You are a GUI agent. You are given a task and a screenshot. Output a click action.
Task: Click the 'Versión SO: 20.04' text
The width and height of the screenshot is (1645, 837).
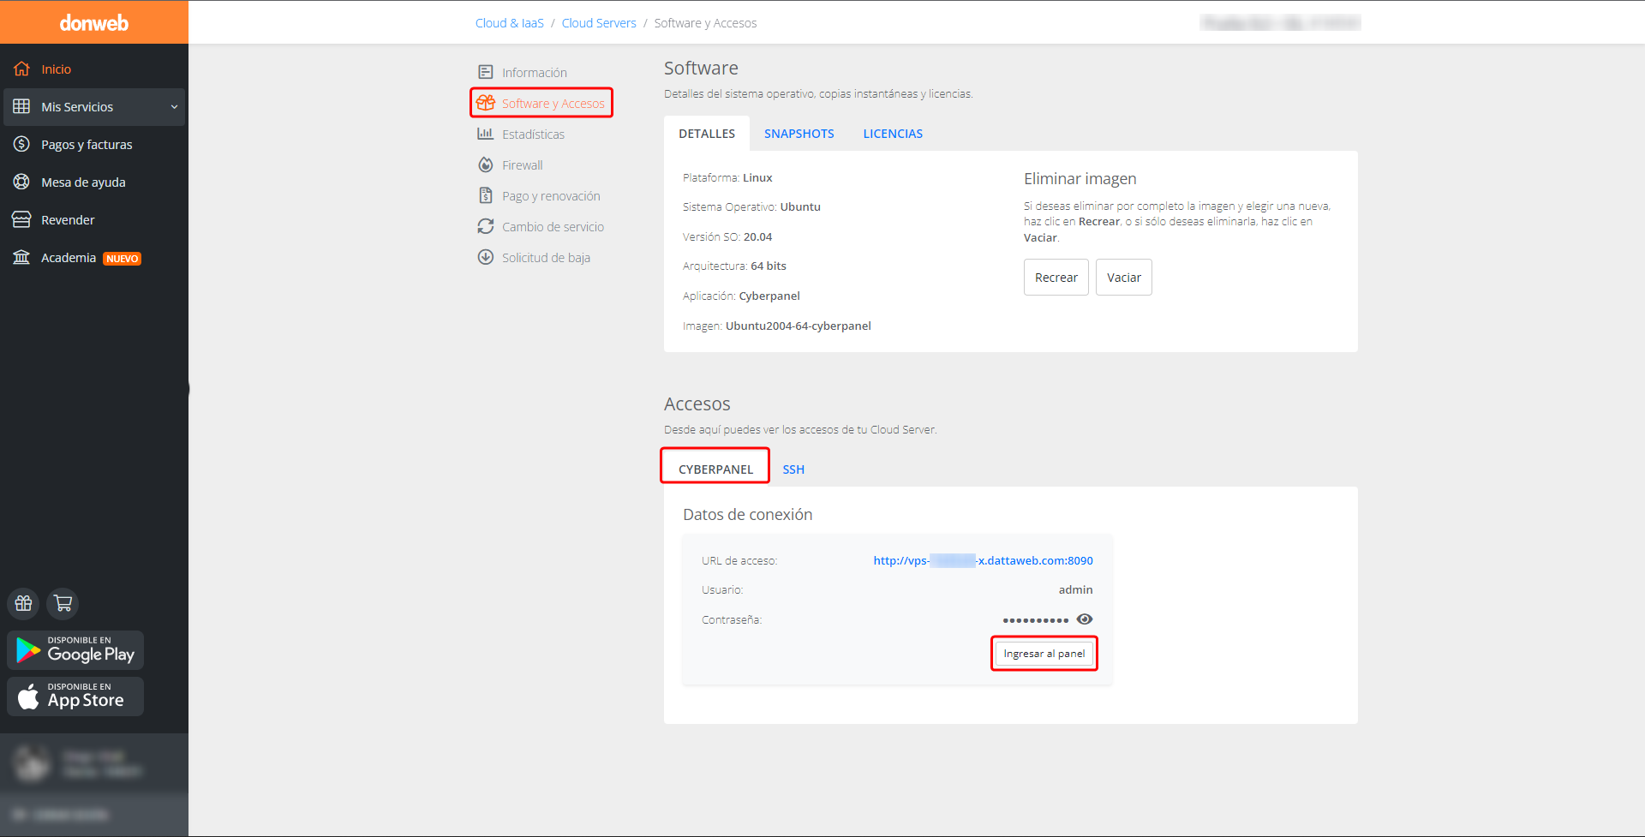tap(727, 236)
